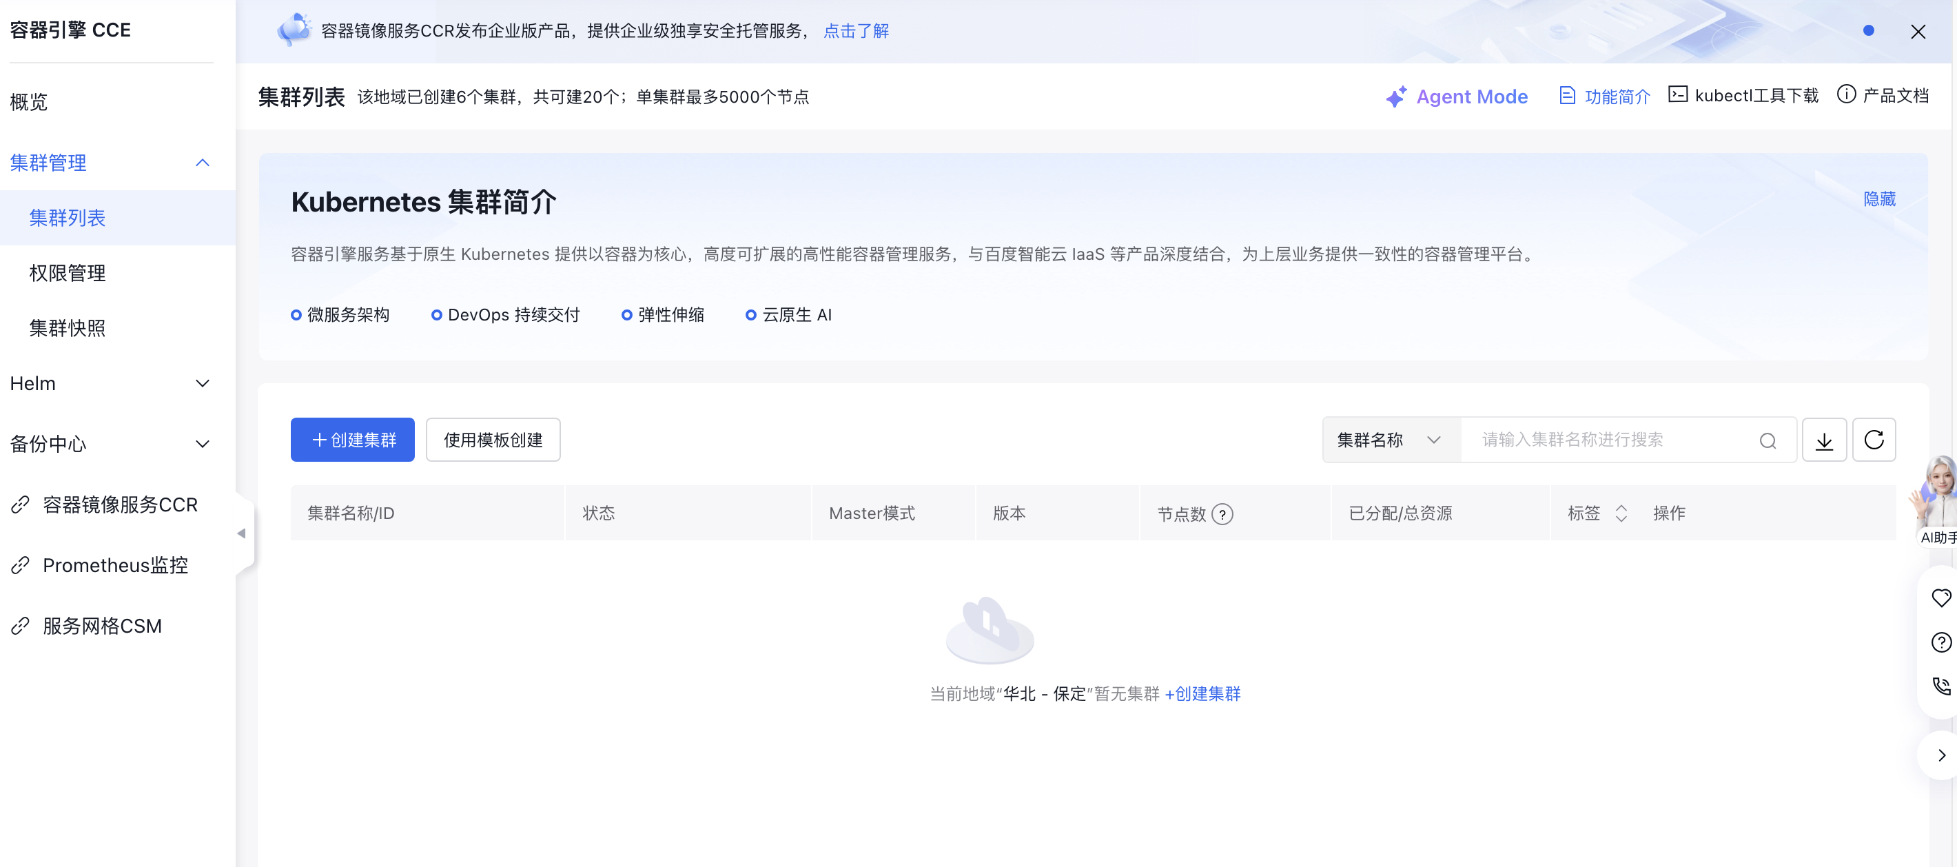Download the cluster list
1957x867 pixels.
tap(1824, 440)
